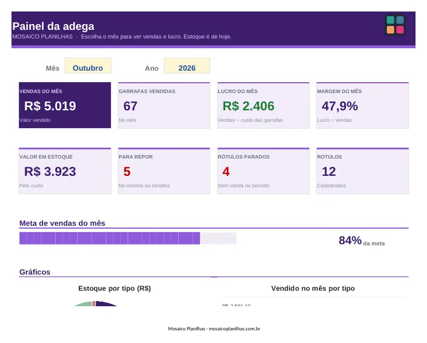Click the PARA REPOR card label
Viewport: 427px width, 343px height.
136,157
